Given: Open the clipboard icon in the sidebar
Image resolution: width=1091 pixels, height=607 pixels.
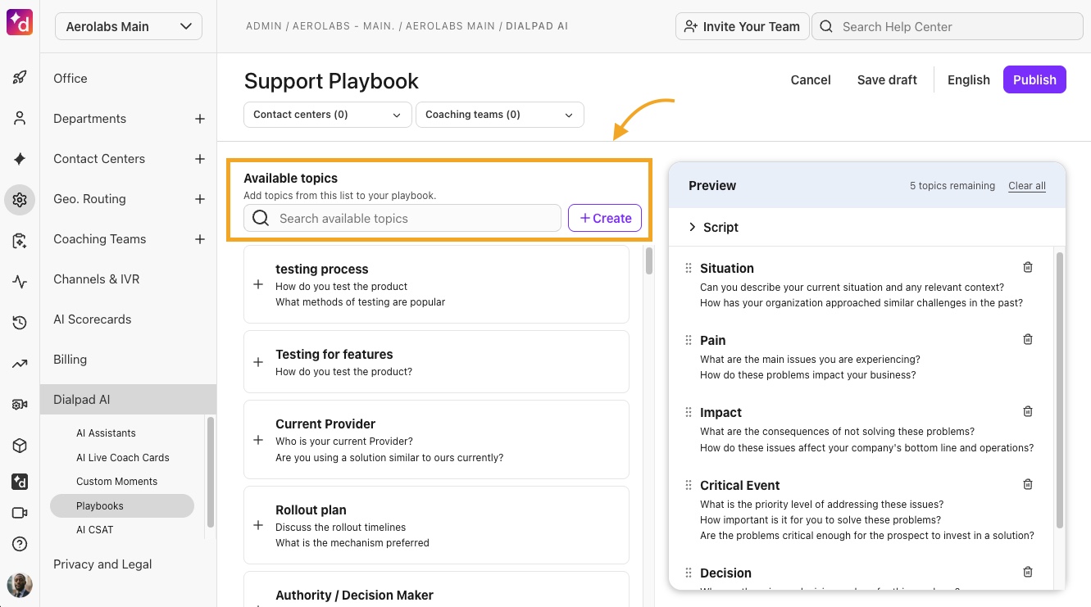Looking at the screenshot, I should point(20,241).
